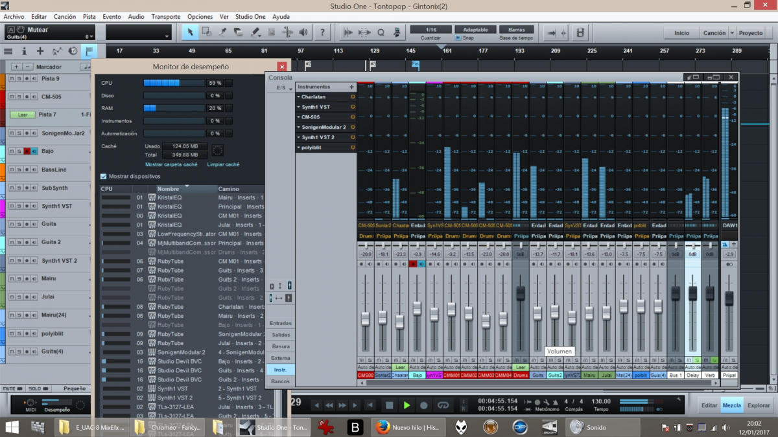The height and width of the screenshot is (437, 778).
Task: Click Mostrar carpeta caché link
Action: coord(171,164)
